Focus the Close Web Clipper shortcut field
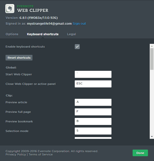 pyautogui.click(x=93, y=84)
